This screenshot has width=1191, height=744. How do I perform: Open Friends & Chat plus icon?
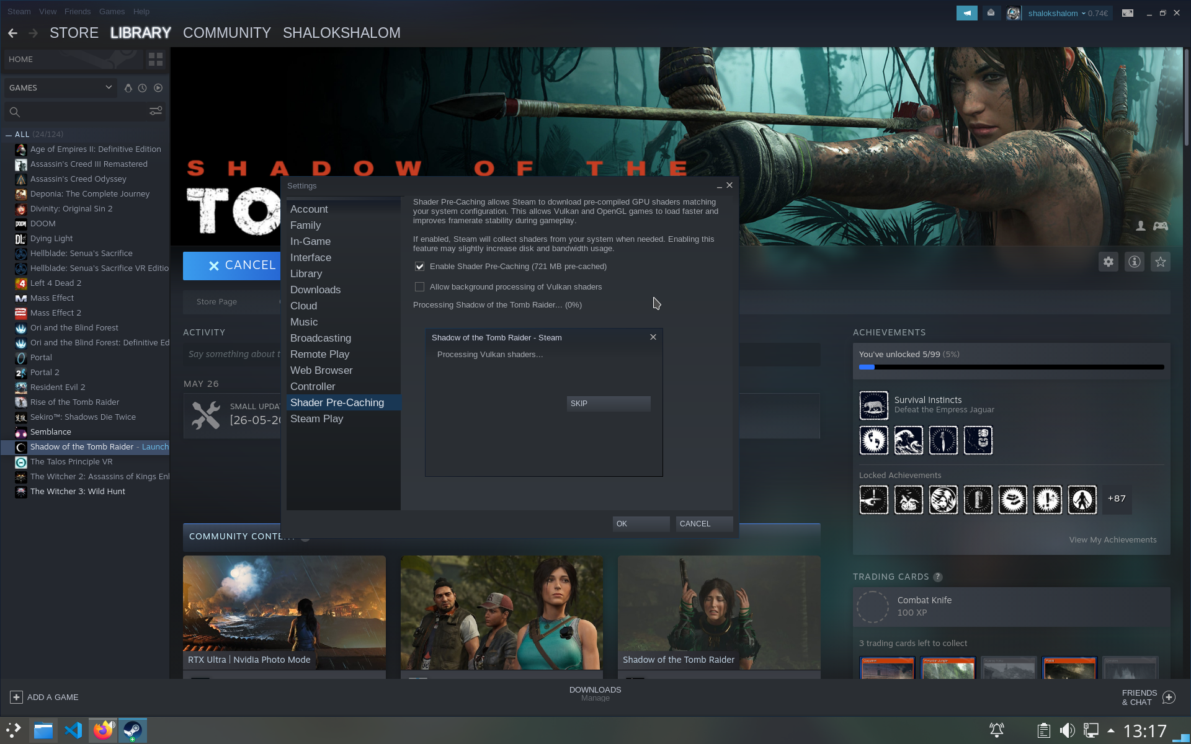[x=1169, y=697]
